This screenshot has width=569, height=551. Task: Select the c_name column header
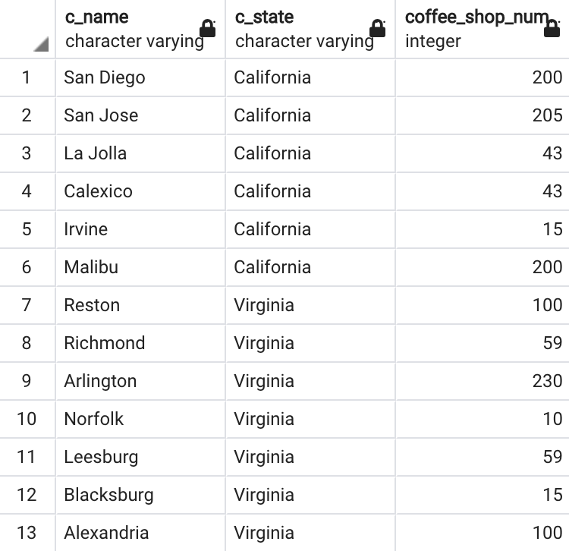[140, 29]
